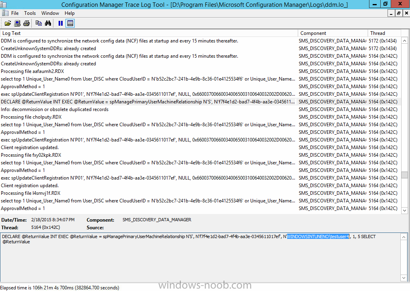Click log list scrollbar up arrow

(x=404, y=40)
